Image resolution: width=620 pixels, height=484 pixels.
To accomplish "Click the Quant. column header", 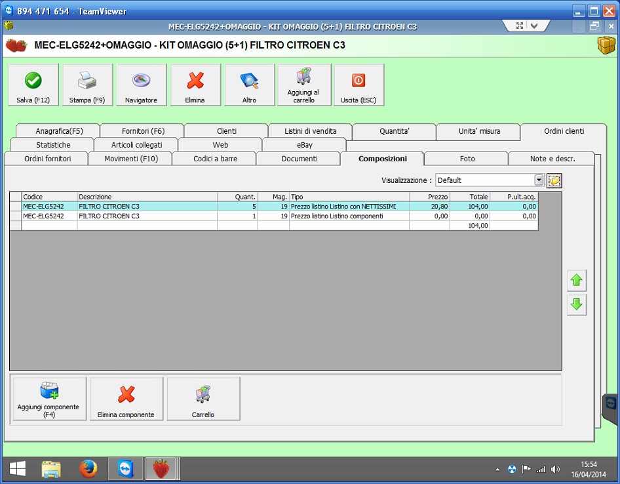I will [237, 197].
